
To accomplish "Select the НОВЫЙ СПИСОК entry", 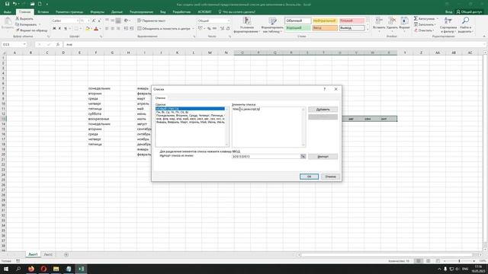I will 190,109.
